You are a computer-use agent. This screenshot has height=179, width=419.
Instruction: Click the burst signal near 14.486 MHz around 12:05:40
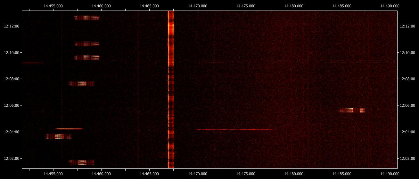pos(352,110)
